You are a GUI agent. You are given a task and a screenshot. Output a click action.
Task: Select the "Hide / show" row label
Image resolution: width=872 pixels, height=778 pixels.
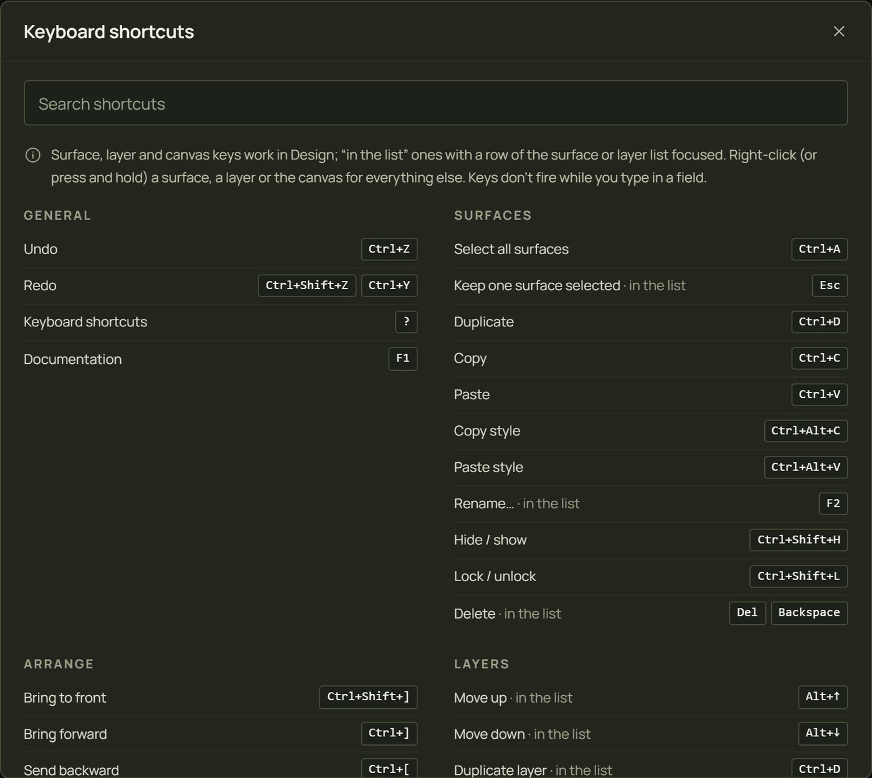(490, 540)
